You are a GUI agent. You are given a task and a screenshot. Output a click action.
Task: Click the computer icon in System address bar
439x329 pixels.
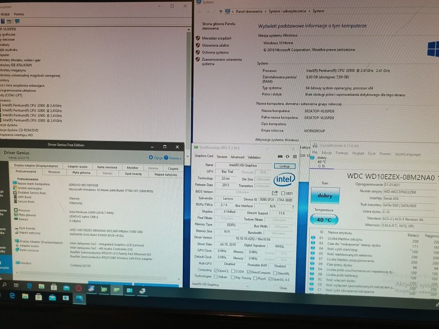(x=228, y=11)
